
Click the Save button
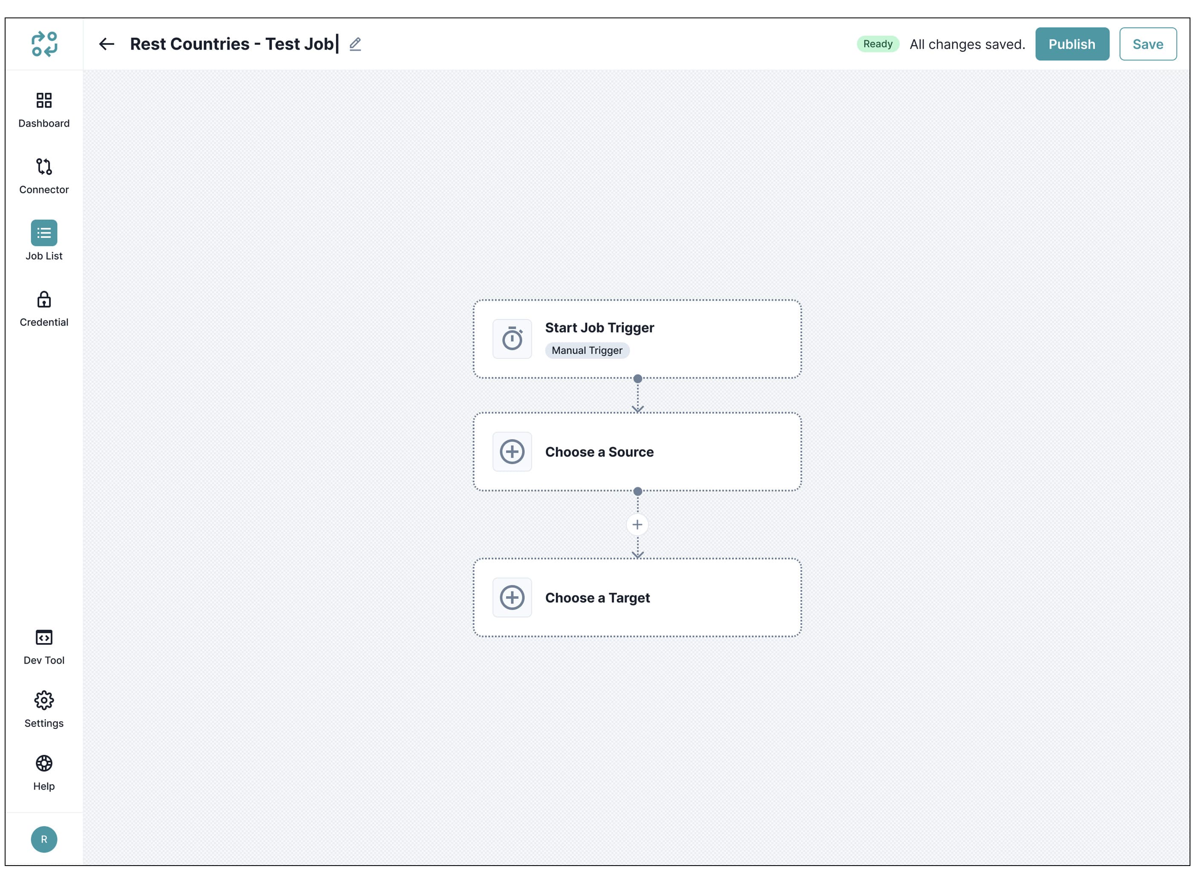coord(1148,43)
